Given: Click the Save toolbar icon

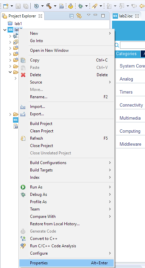Looking at the screenshot, I should tap(18, 6).
